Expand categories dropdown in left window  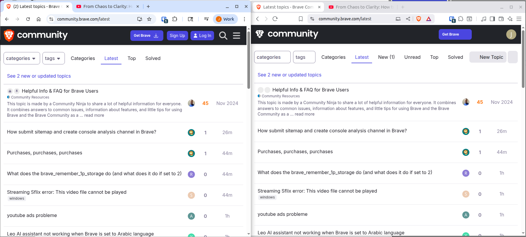click(22, 58)
